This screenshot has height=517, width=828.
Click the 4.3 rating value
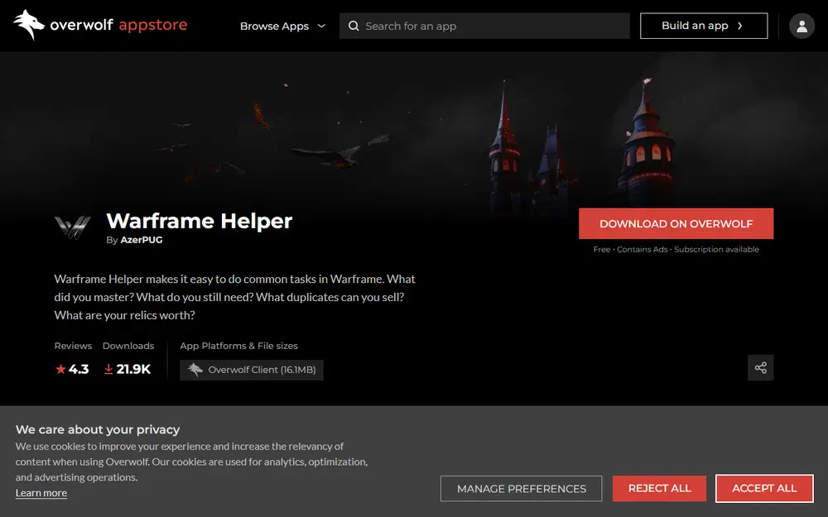coord(79,369)
